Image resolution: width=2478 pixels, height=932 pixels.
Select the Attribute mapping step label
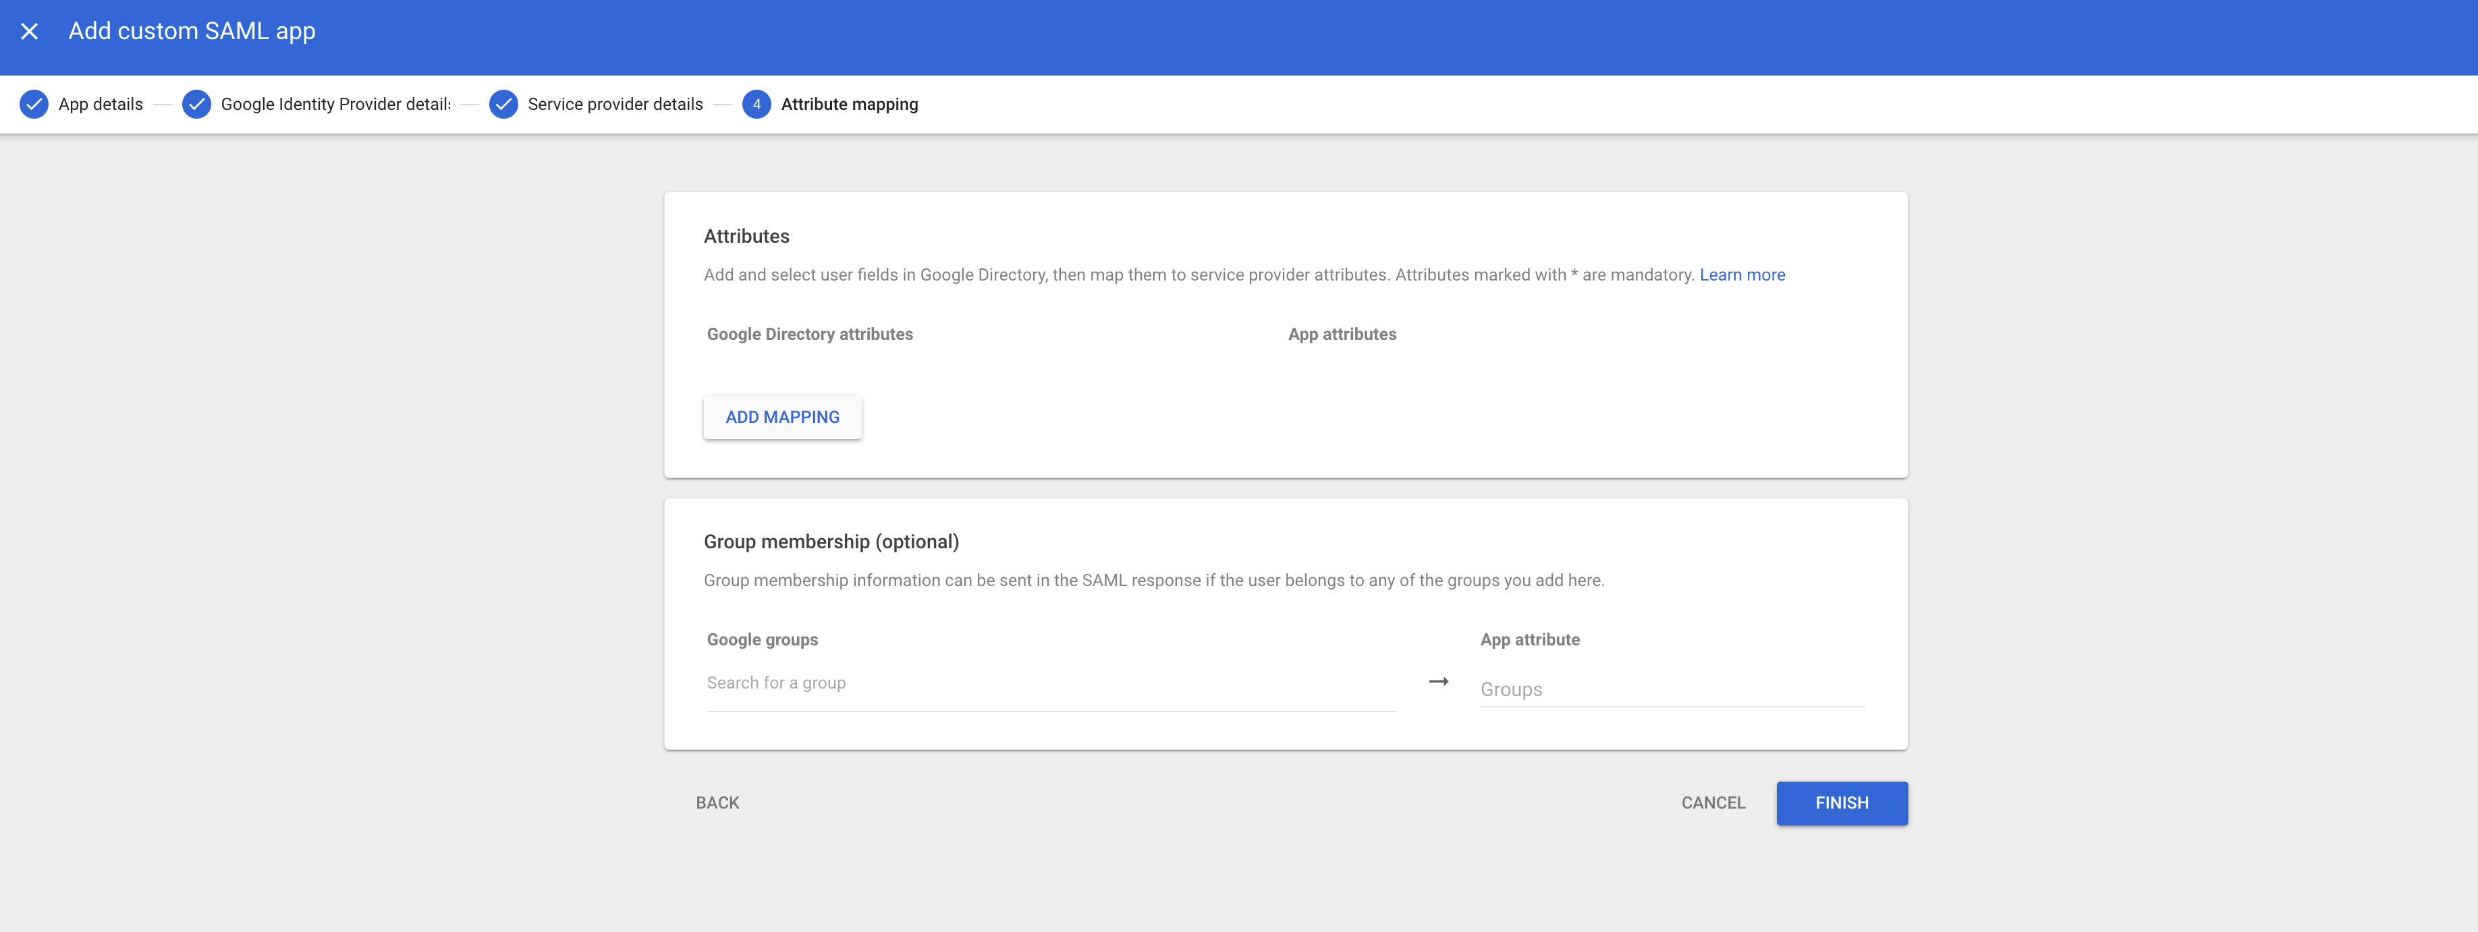point(848,104)
